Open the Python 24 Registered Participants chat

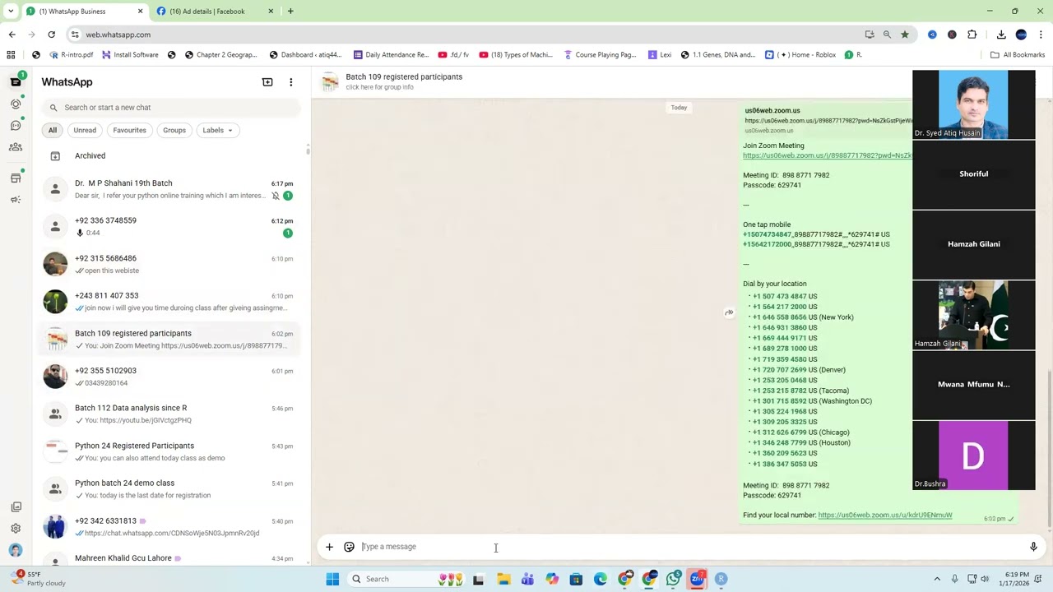[x=169, y=451]
